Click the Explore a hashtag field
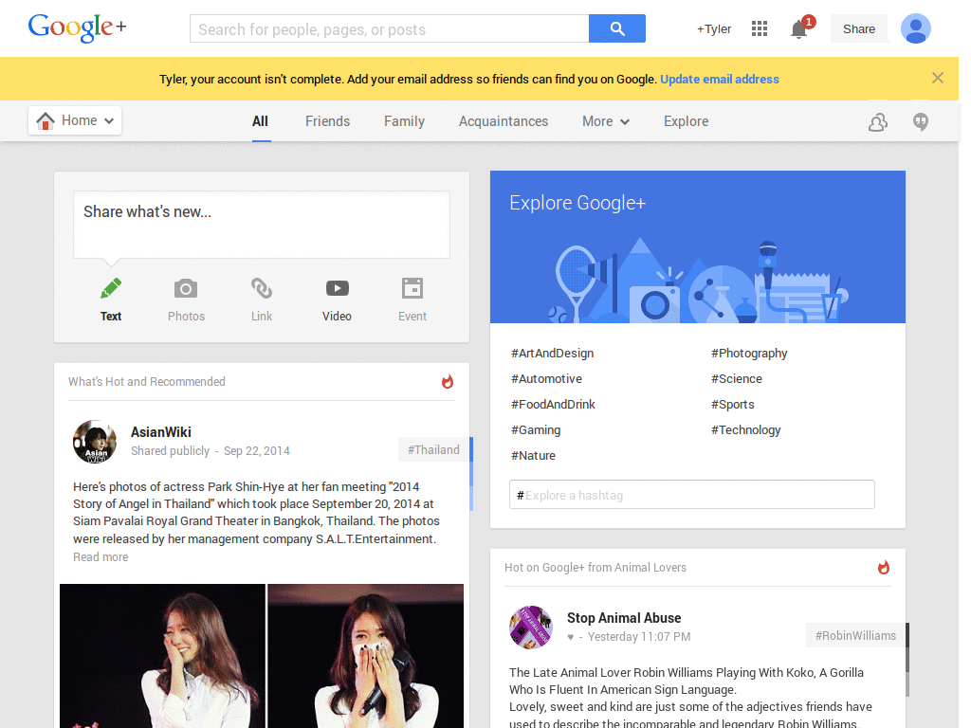The height and width of the screenshot is (728, 971). click(691, 495)
